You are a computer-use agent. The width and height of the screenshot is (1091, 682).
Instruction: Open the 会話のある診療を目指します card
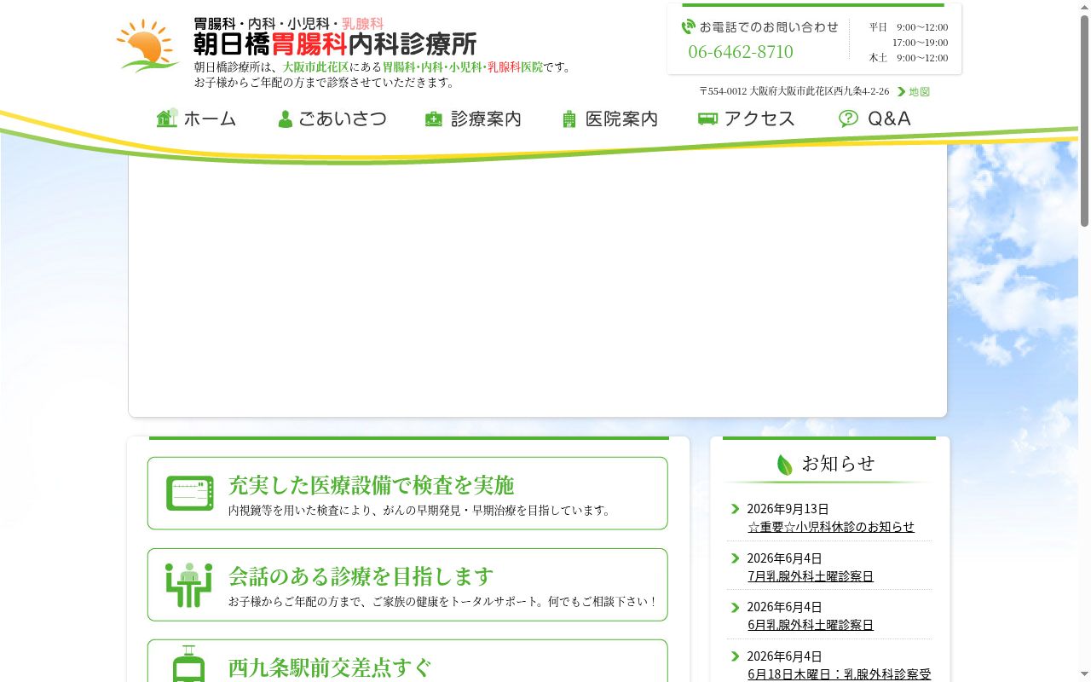click(407, 585)
